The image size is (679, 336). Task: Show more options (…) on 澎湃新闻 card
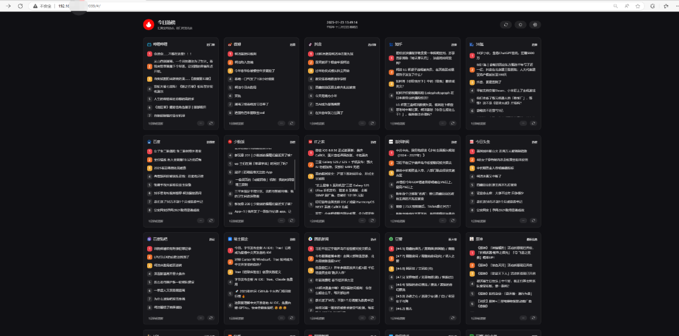443,221
